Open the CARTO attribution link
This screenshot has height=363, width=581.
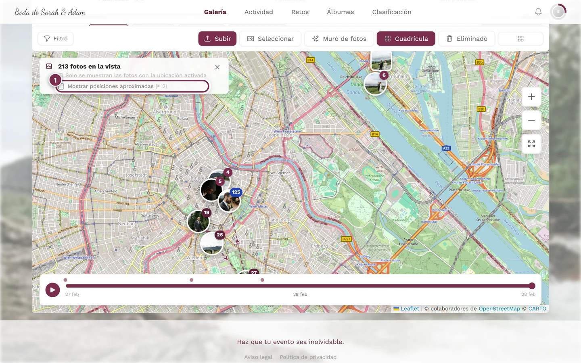click(537, 309)
